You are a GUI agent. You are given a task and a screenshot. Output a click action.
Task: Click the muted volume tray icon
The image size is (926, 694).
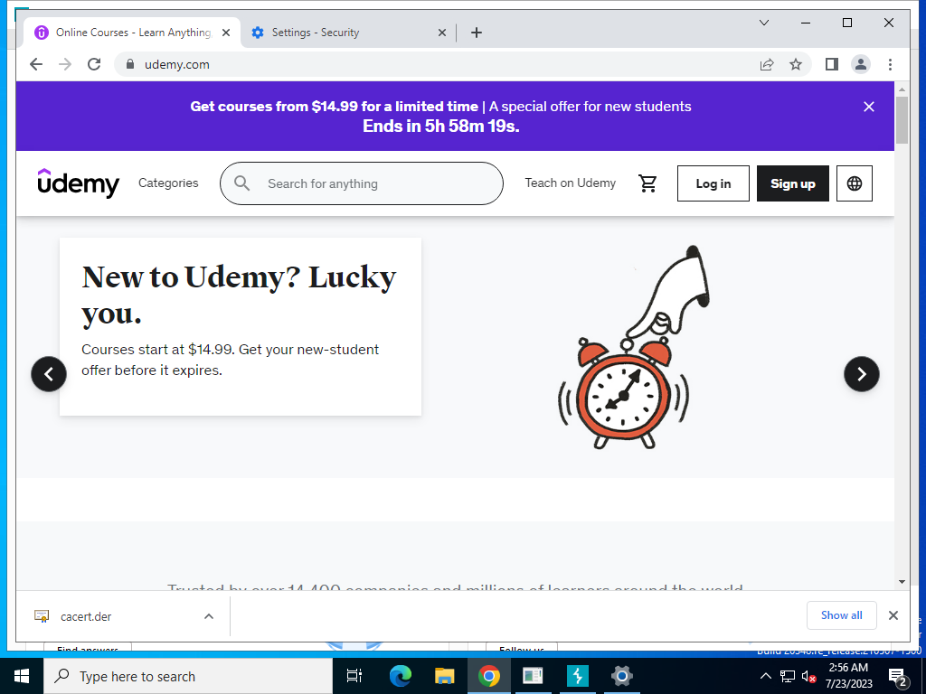pos(808,677)
